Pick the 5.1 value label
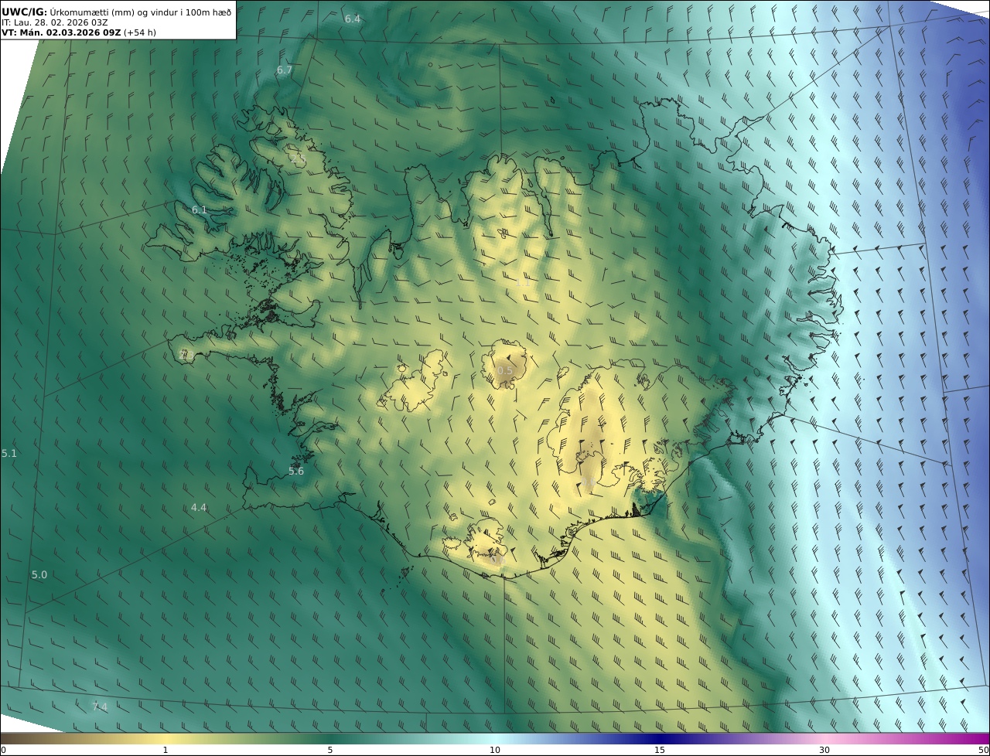Viewport: 990px width, 756px height. click(x=9, y=454)
